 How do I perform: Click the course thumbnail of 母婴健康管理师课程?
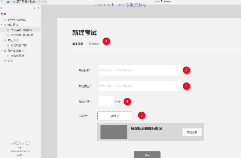tap(114, 132)
